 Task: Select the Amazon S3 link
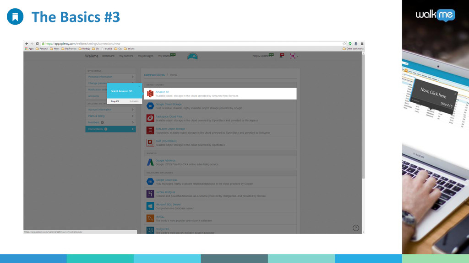(x=162, y=92)
